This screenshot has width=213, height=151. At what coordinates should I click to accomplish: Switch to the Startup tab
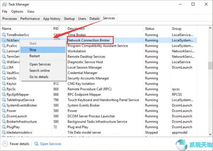click(69, 18)
